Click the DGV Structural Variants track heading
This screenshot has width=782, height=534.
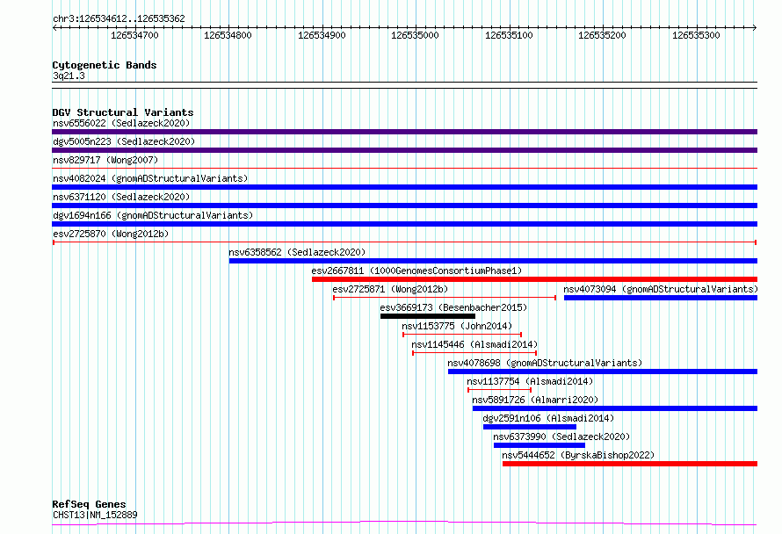[123, 112]
